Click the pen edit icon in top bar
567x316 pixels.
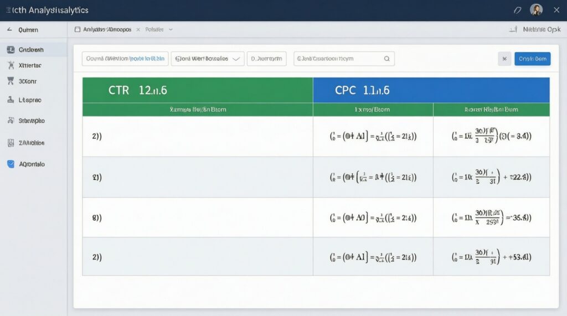[x=518, y=10]
